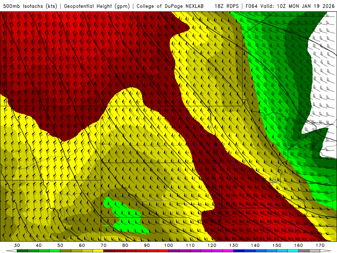Click the "130" color scale label
337x253 pixels.
coord(234,245)
